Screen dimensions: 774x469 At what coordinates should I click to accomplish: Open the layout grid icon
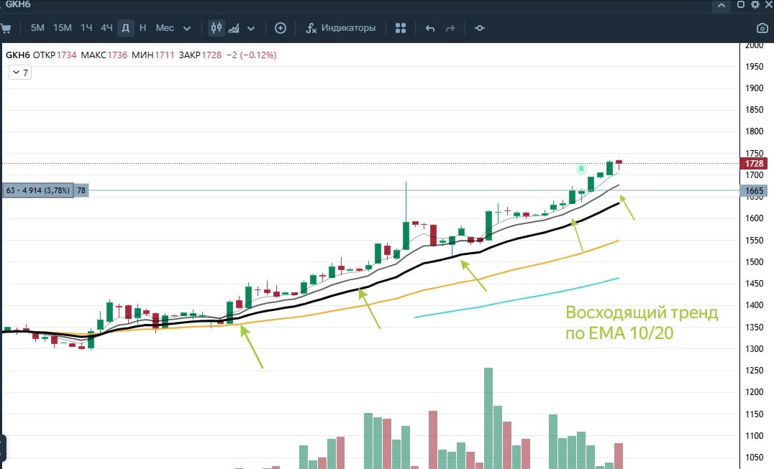pyautogui.click(x=401, y=28)
